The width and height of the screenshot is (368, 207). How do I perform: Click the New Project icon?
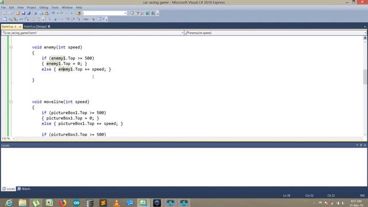pos(5,13)
